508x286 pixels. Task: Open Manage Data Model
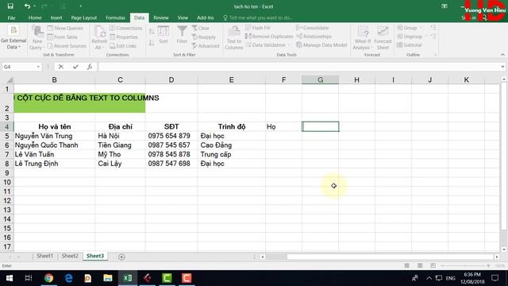(x=321, y=44)
